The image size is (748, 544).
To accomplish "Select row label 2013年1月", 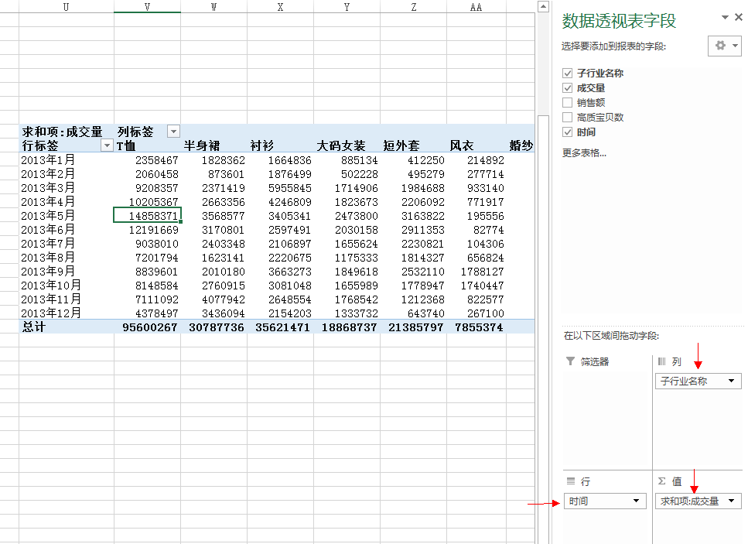I will pos(67,160).
